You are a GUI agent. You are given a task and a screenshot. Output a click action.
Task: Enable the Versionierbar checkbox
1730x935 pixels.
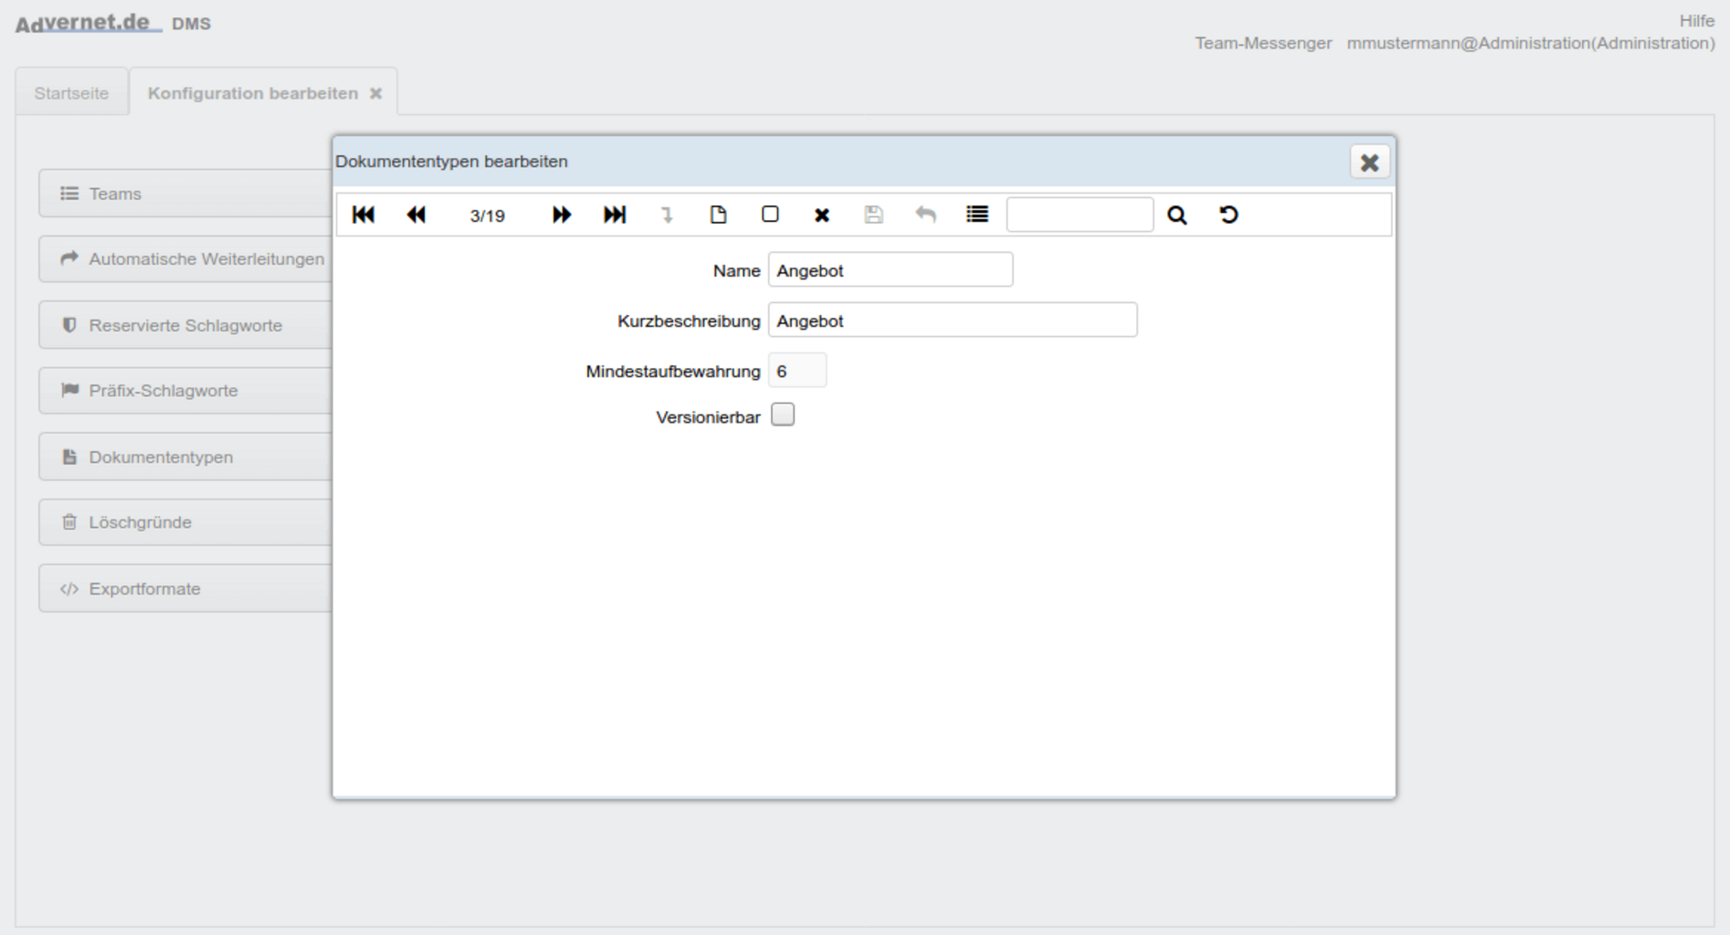pos(783,415)
